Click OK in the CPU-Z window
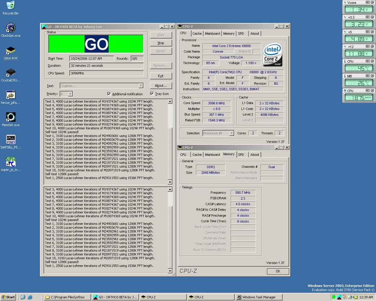This screenshot has height=301, width=376. point(278,271)
